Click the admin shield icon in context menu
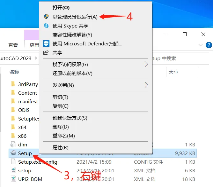 46,17
